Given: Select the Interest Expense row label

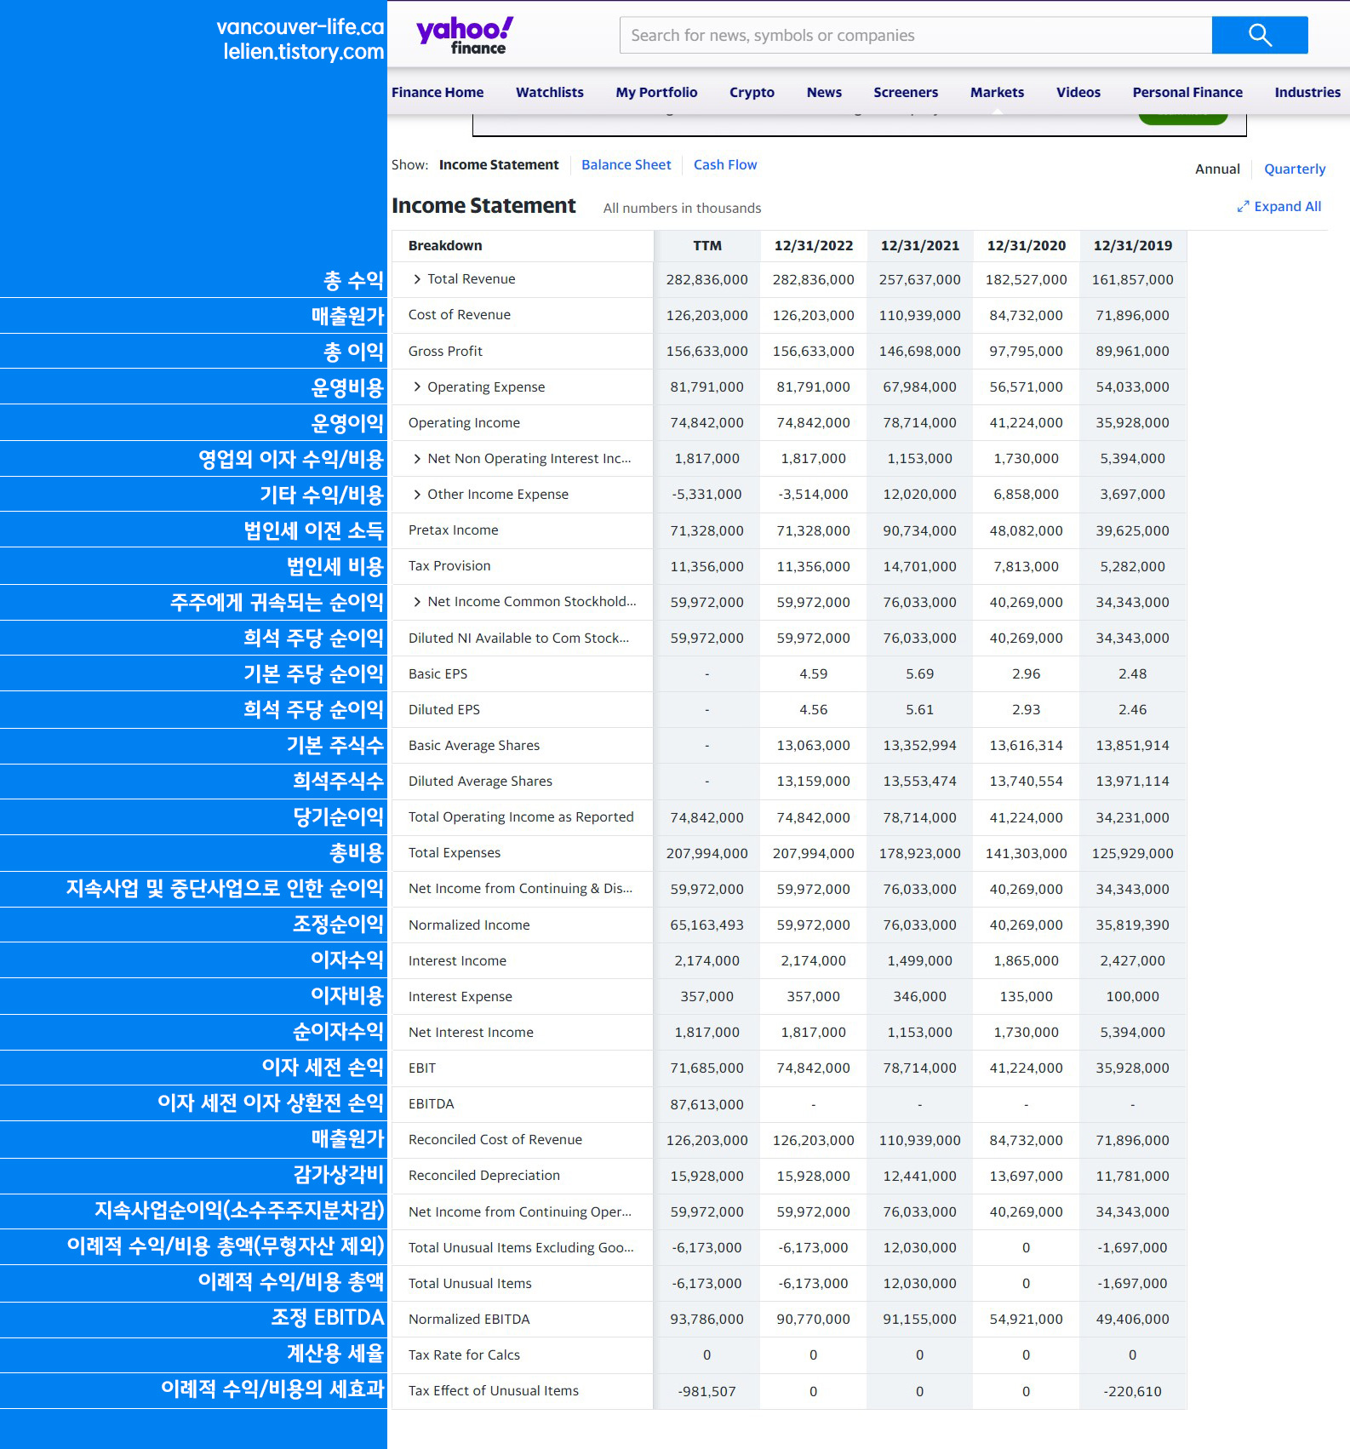Looking at the screenshot, I should click(x=460, y=997).
